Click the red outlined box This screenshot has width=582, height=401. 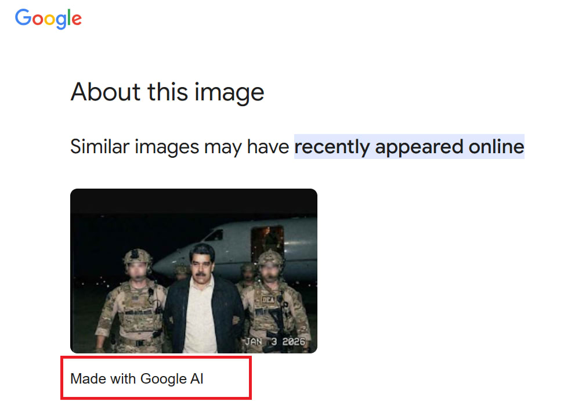tap(156, 378)
